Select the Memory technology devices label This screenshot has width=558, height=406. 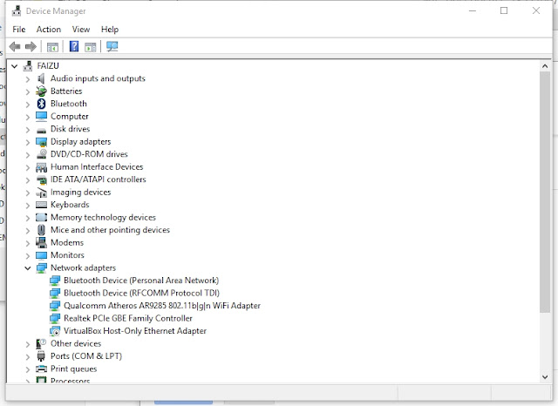pos(103,217)
